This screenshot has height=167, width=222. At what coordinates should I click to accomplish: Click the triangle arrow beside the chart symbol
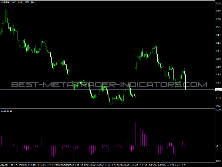pyautogui.click(x=1, y=3)
